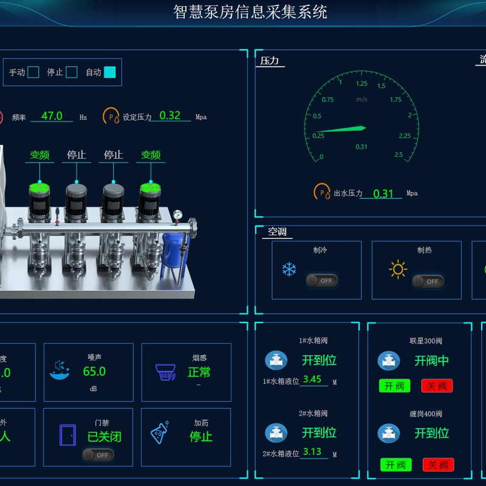This screenshot has width=486, height=486.
Task: Click the fourth pump 变频 status label
Action: 151,155
